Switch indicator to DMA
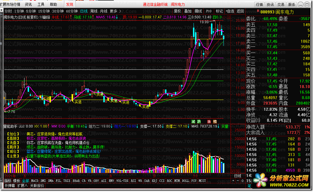Viewport: 314px width, 192px height. (x=51, y=181)
